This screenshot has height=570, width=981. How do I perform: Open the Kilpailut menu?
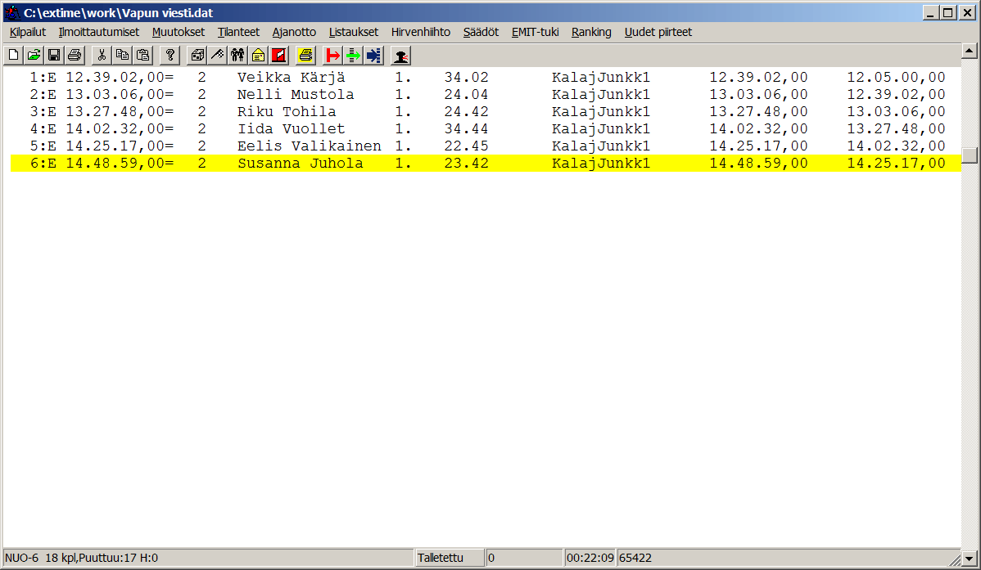pyautogui.click(x=28, y=32)
